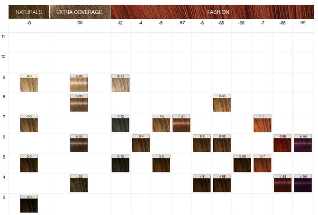Click the -57 column header label
This screenshot has width=318, height=215.
[181, 24]
